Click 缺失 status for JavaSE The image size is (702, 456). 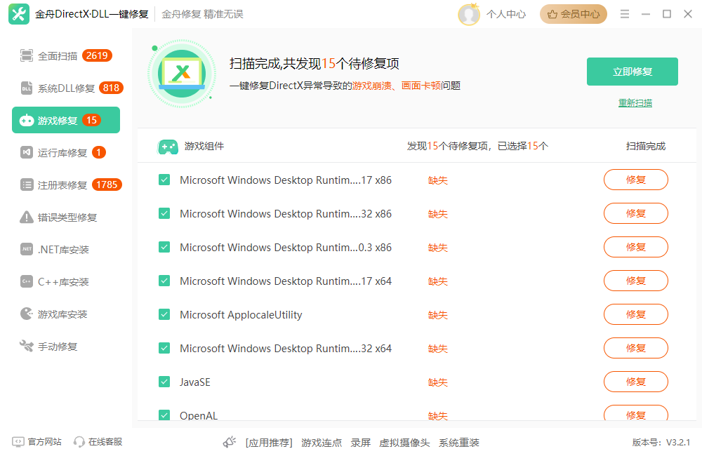click(438, 382)
